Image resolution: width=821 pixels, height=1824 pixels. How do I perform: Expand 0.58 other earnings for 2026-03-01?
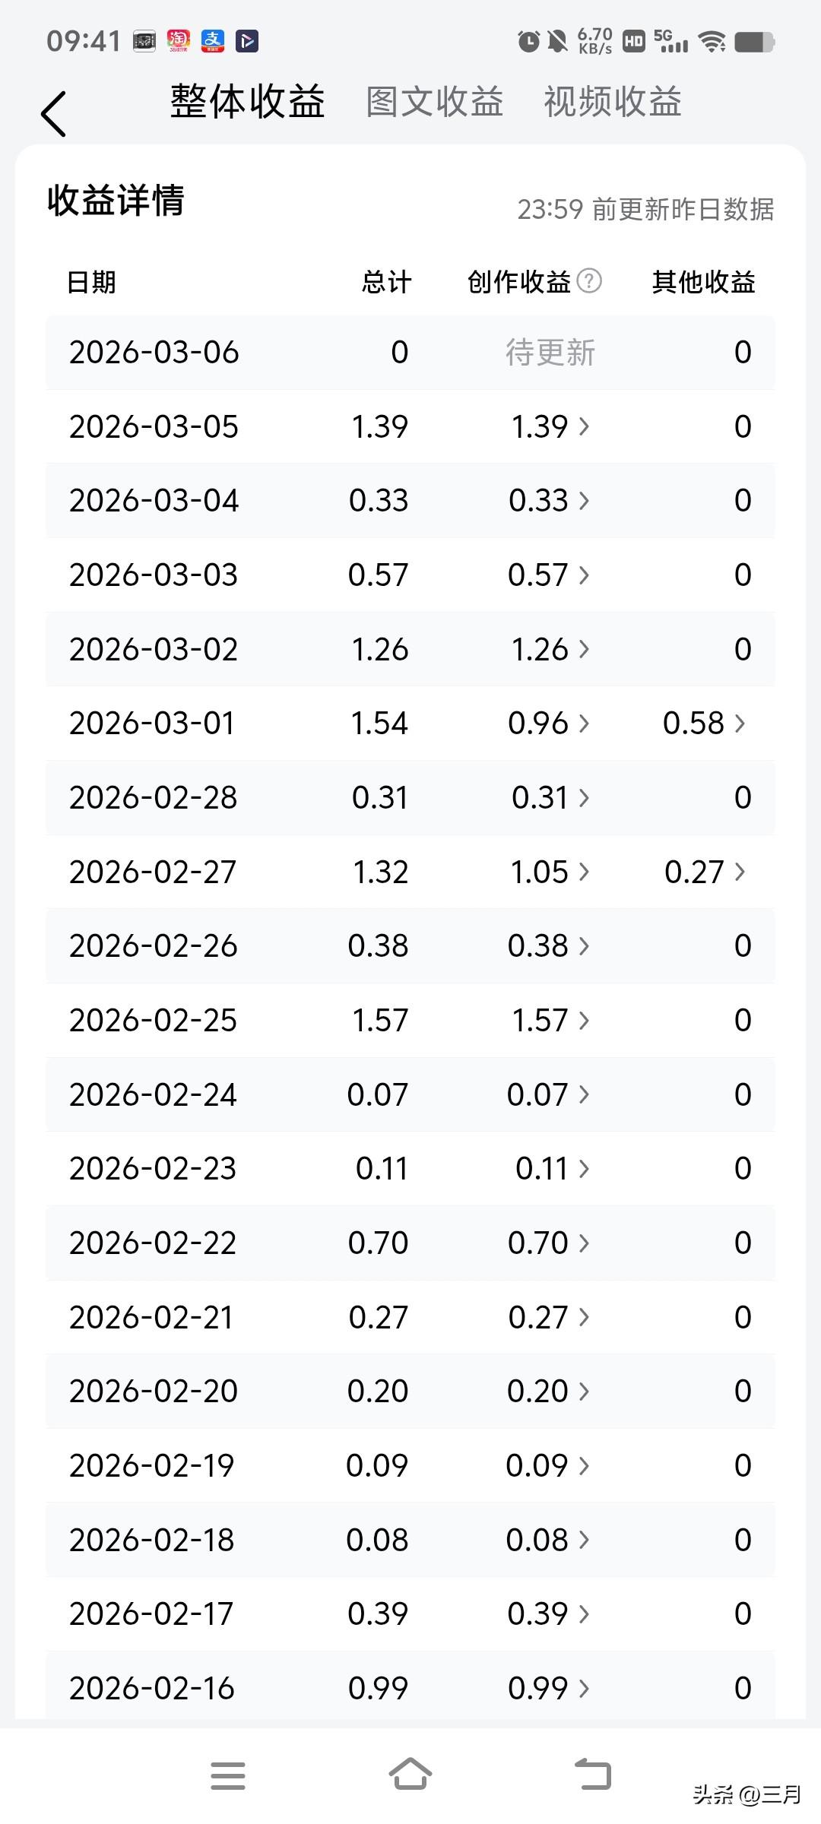tap(704, 724)
